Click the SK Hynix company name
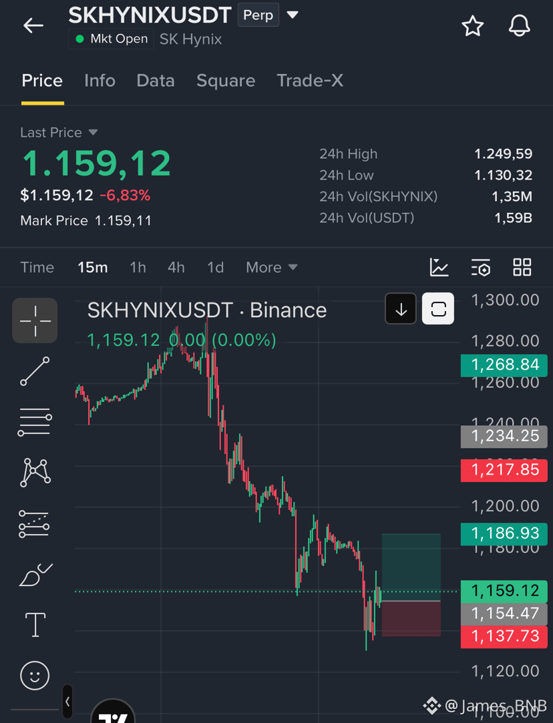 [190, 39]
